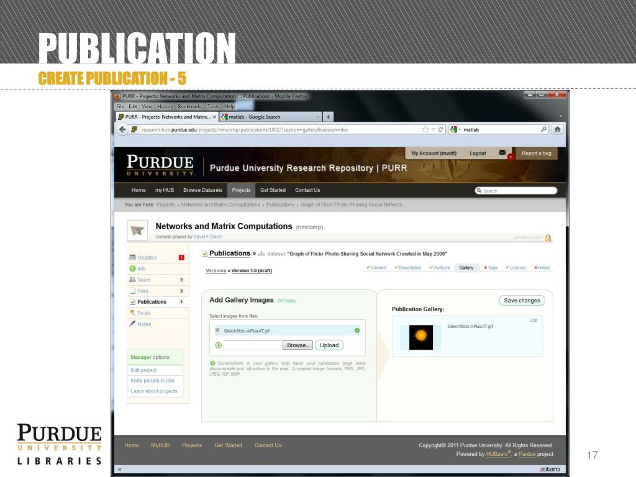
Task: Open the Help menu
Action: (230, 107)
